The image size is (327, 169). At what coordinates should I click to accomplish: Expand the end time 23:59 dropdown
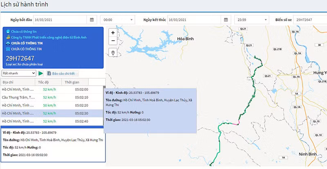pyautogui.click(x=251, y=20)
